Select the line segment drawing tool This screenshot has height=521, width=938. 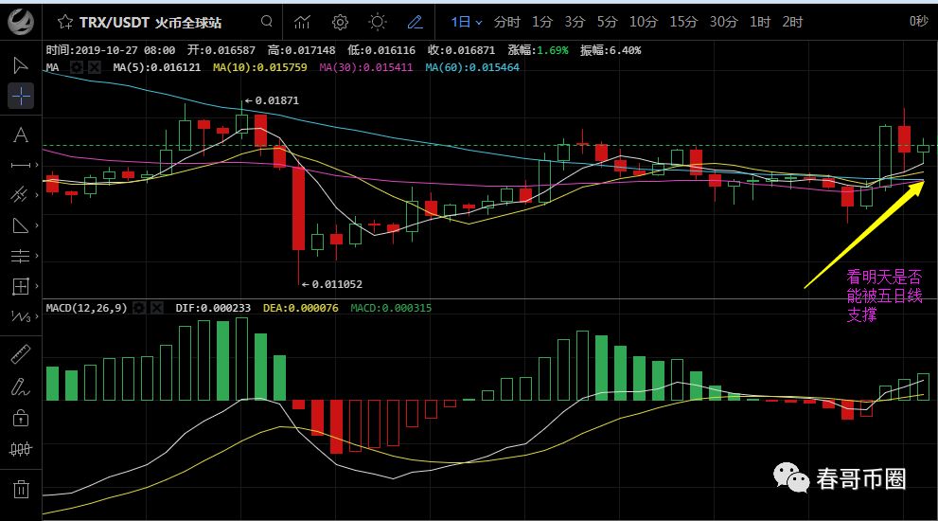click(20, 165)
